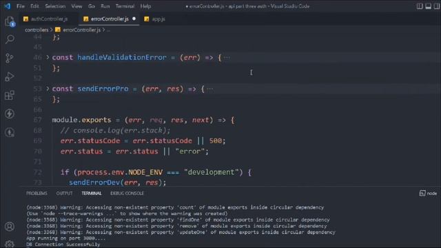Click "App running on port 3000" terminal line
The height and width of the screenshot is (248, 441).
click(x=66, y=238)
